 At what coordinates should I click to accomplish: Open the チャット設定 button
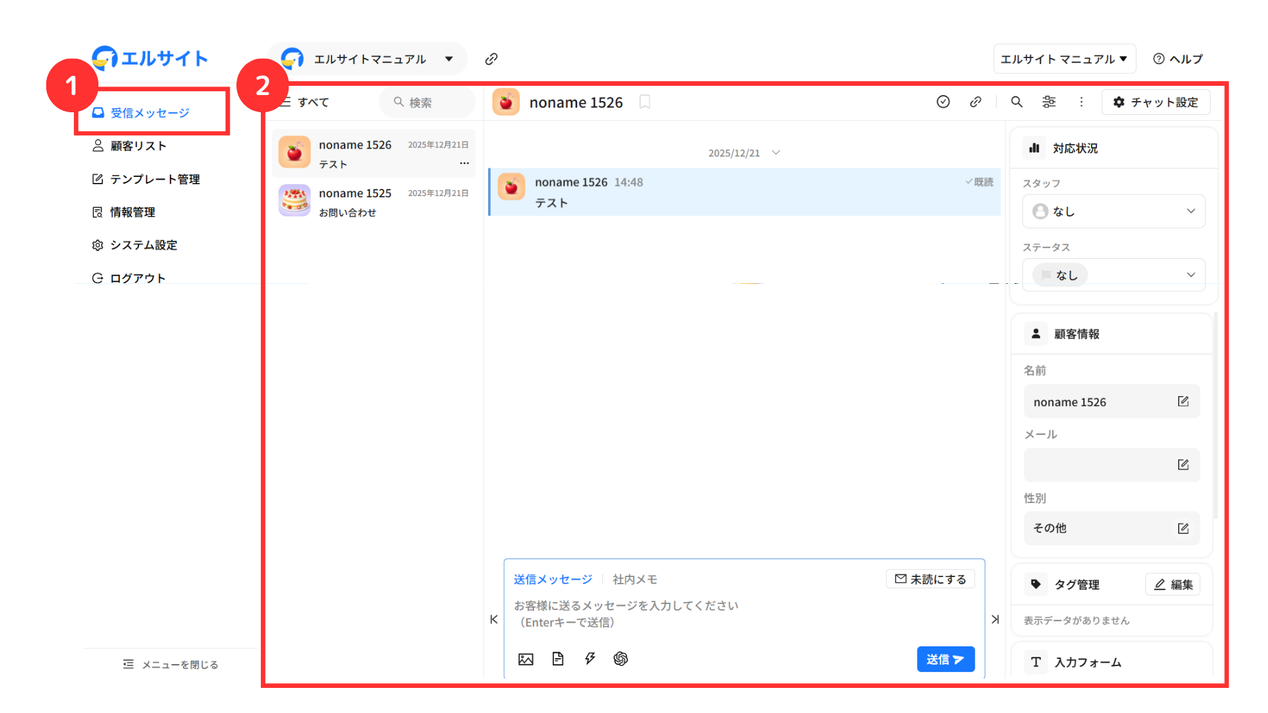pyautogui.click(x=1156, y=102)
